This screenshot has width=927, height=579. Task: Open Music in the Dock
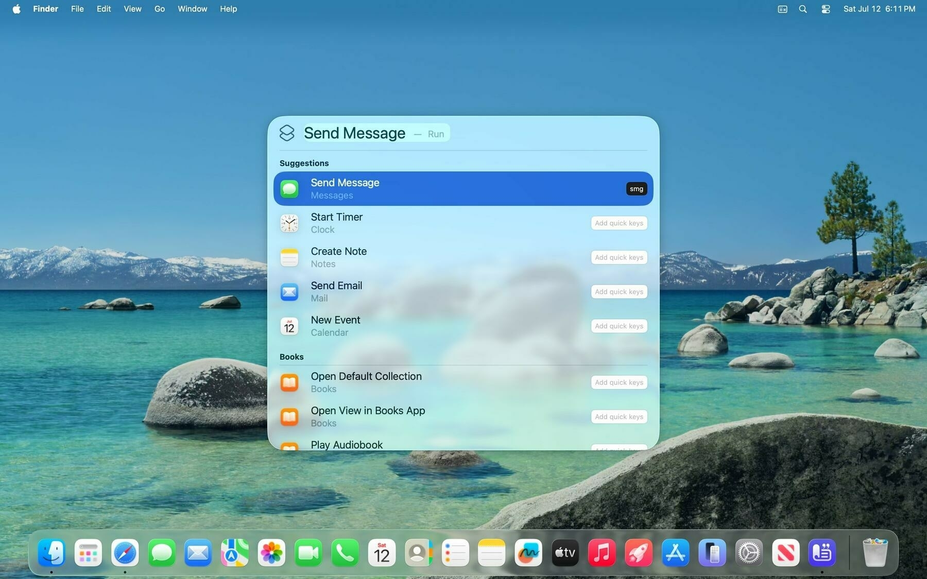tap(602, 553)
